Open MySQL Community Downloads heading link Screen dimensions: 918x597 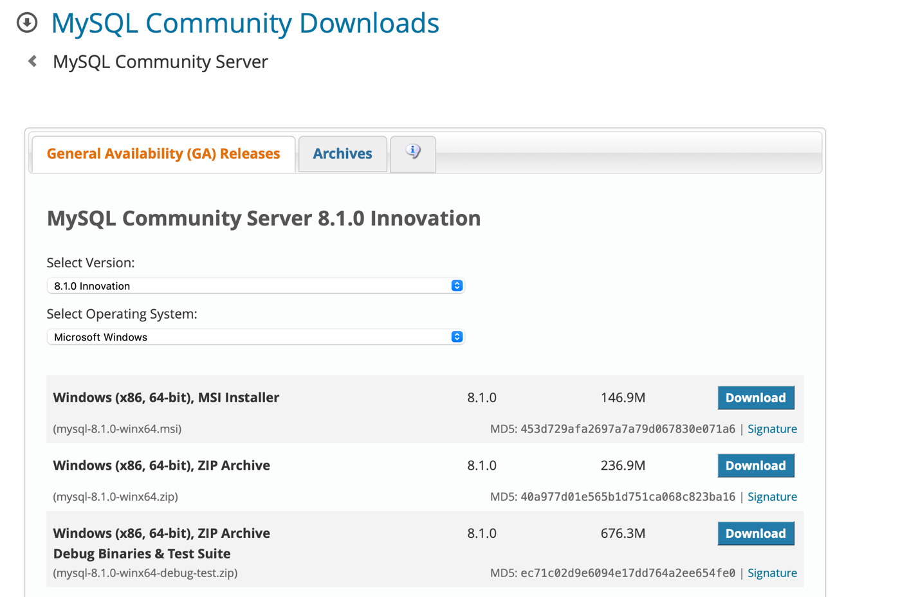pos(245,23)
